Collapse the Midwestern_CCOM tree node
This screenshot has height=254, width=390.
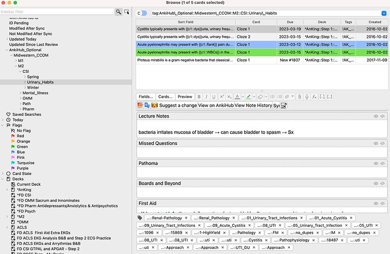11,55
